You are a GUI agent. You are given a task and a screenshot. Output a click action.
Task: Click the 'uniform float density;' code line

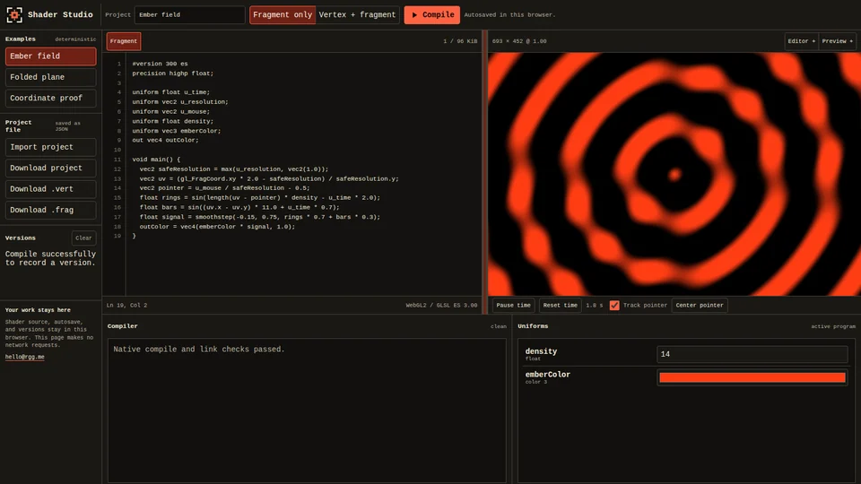172,121
